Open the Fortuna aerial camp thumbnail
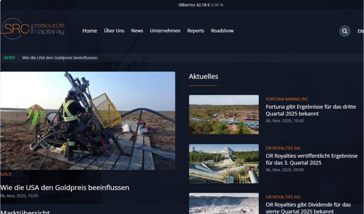The width and height of the screenshot is (364, 214). point(224,115)
